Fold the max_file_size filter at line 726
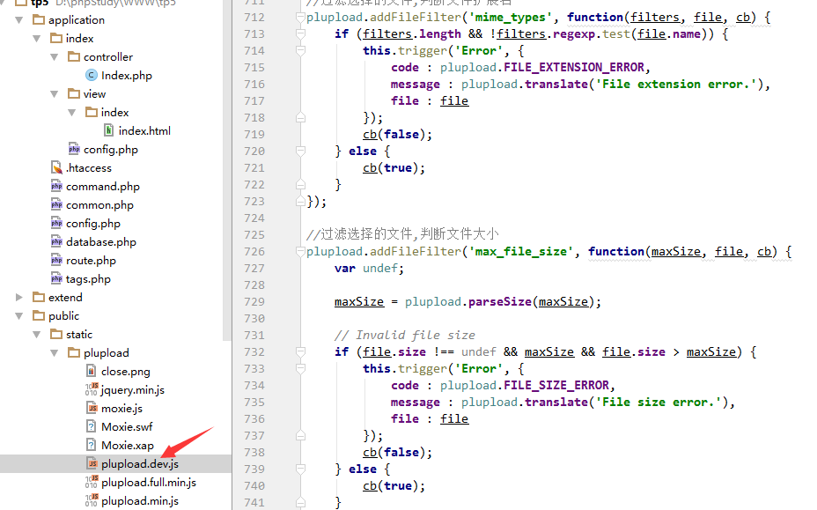The height and width of the screenshot is (510, 817). pos(300,251)
